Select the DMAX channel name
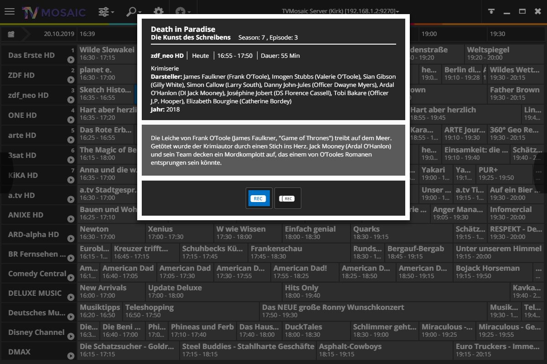Image resolution: width=547 pixels, height=364 pixels. pyautogui.click(x=20, y=352)
